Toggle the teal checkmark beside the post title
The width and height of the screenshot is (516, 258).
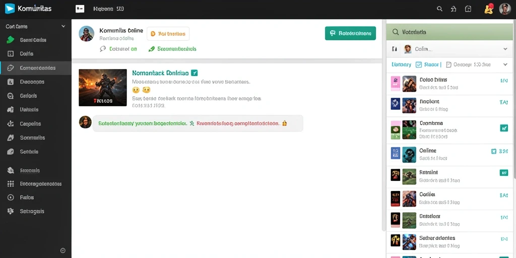point(194,73)
